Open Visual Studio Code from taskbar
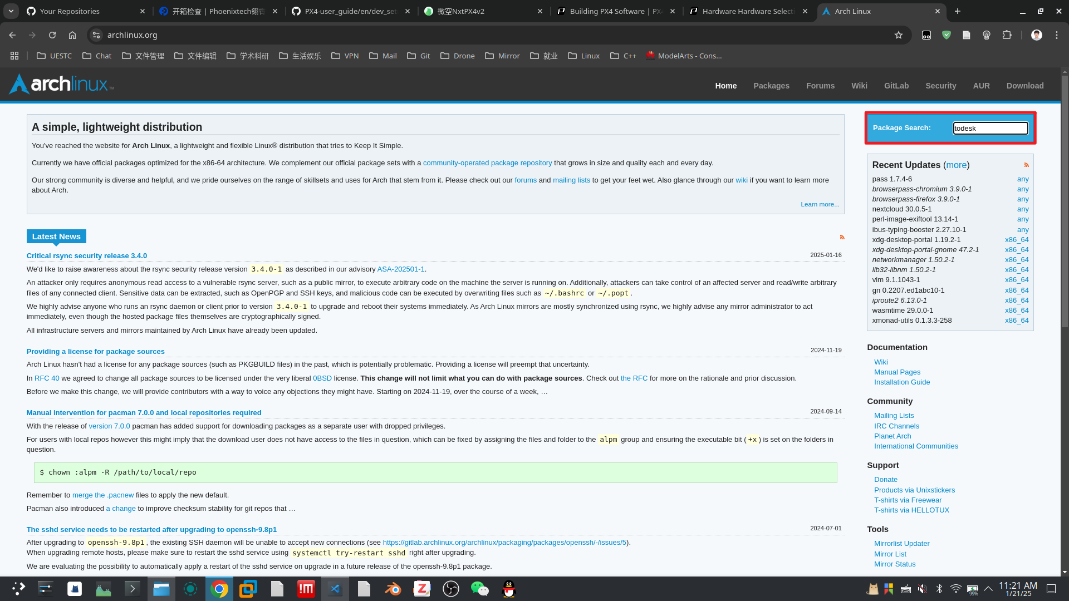The image size is (1069, 601). coord(335,589)
